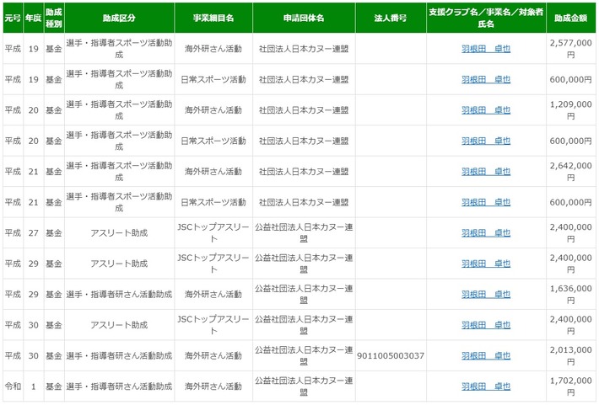The width and height of the screenshot is (599, 405).
Task: Open 羽根田 卓也 link in 平成21 日常スポーツ活動 row
Action: pos(486,202)
